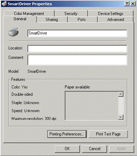Click the Paper available list up arrow
This screenshot has height=156, width=137.
(121, 94)
